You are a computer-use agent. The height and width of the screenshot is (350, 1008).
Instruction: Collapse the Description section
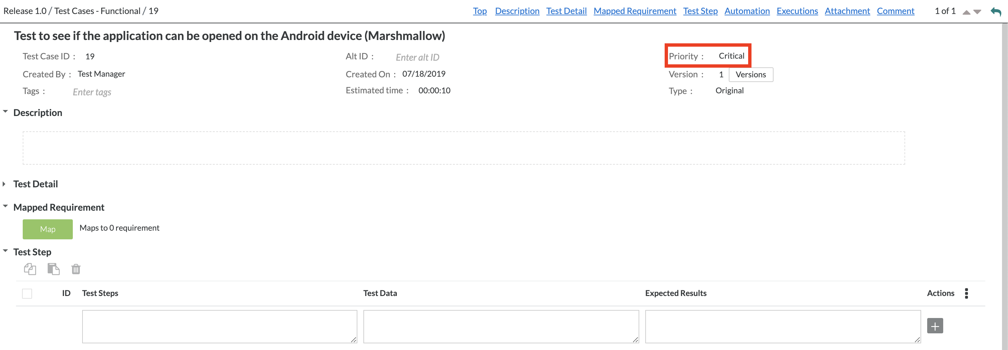[5, 112]
